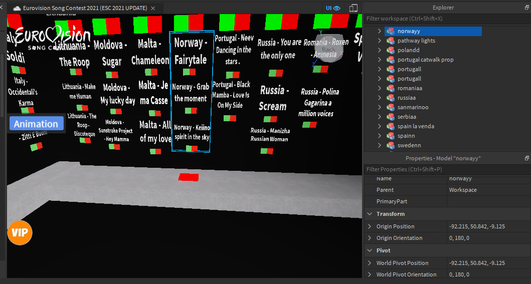Edit the Origin Orientation value field
531x284 pixels.
[488, 238]
